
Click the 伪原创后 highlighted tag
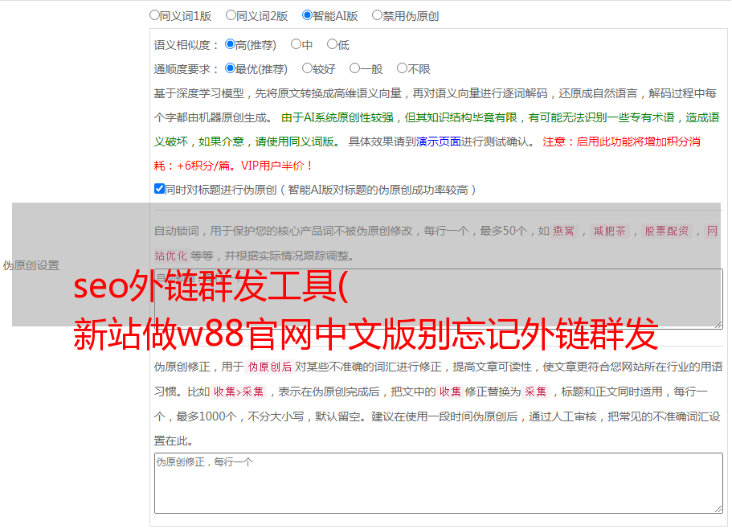[x=270, y=367]
